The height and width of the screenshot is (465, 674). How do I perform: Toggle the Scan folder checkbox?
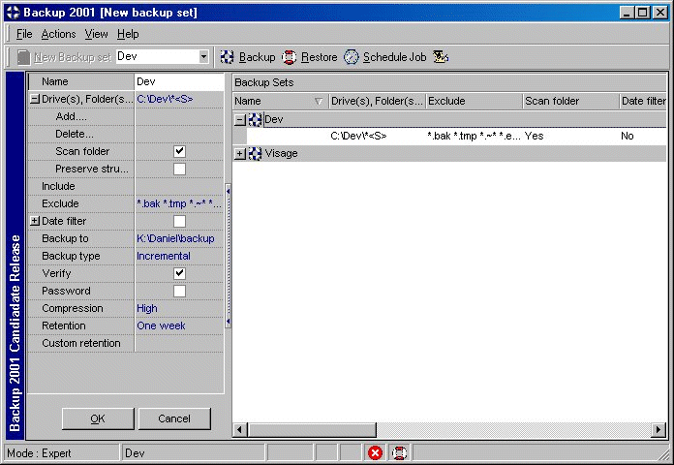click(x=179, y=151)
